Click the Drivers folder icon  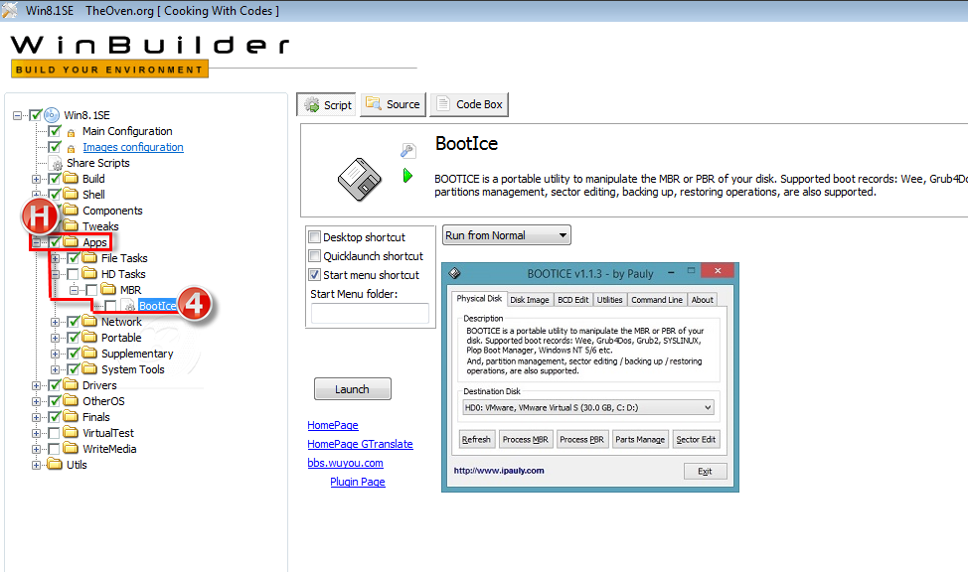tap(71, 385)
